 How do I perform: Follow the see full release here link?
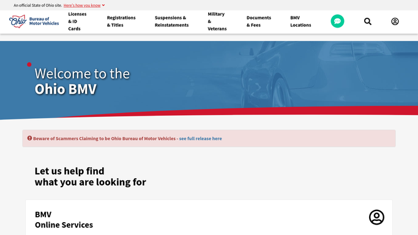201,138
